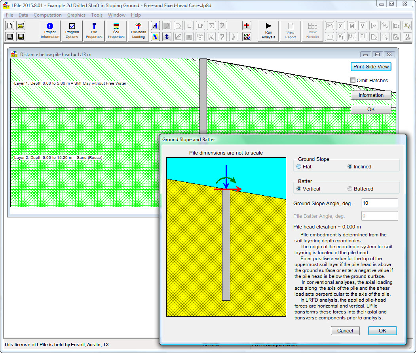The height and width of the screenshot is (353, 416).
Task: Click the Ground Slope Angle input field
Action: (380, 203)
